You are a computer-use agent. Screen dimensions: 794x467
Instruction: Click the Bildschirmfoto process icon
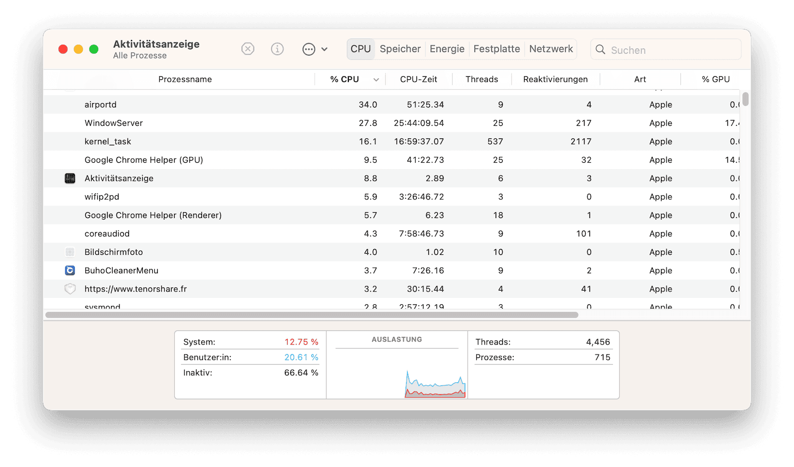click(x=70, y=252)
